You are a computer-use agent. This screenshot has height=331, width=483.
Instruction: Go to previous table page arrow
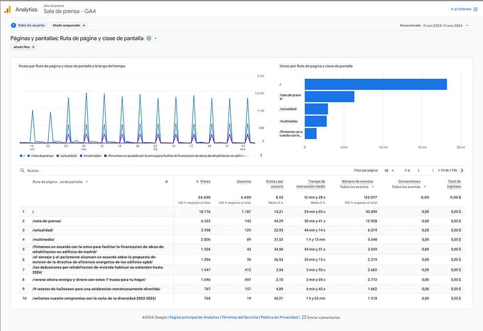(x=433, y=170)
